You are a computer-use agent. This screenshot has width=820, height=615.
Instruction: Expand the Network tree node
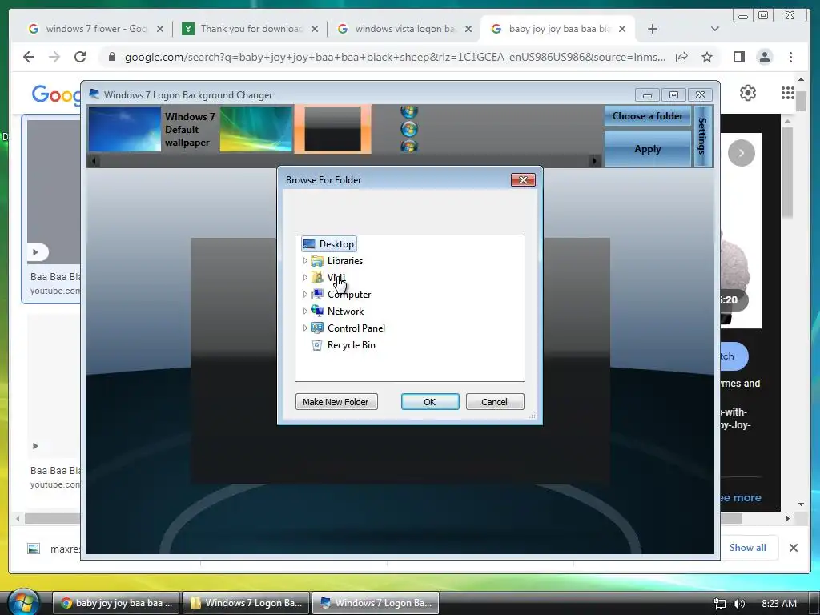tap(305, 312)
